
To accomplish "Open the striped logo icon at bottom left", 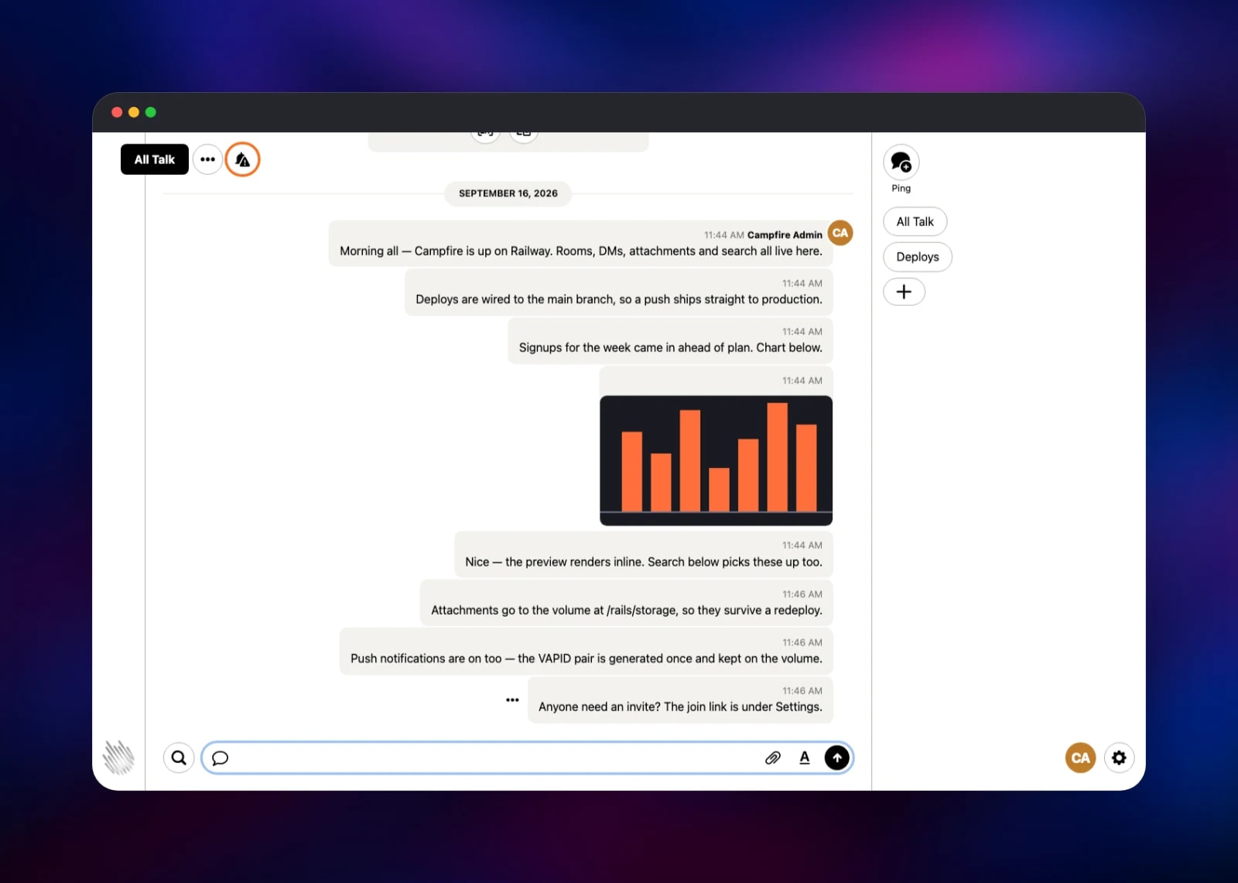I will (118, 757).
